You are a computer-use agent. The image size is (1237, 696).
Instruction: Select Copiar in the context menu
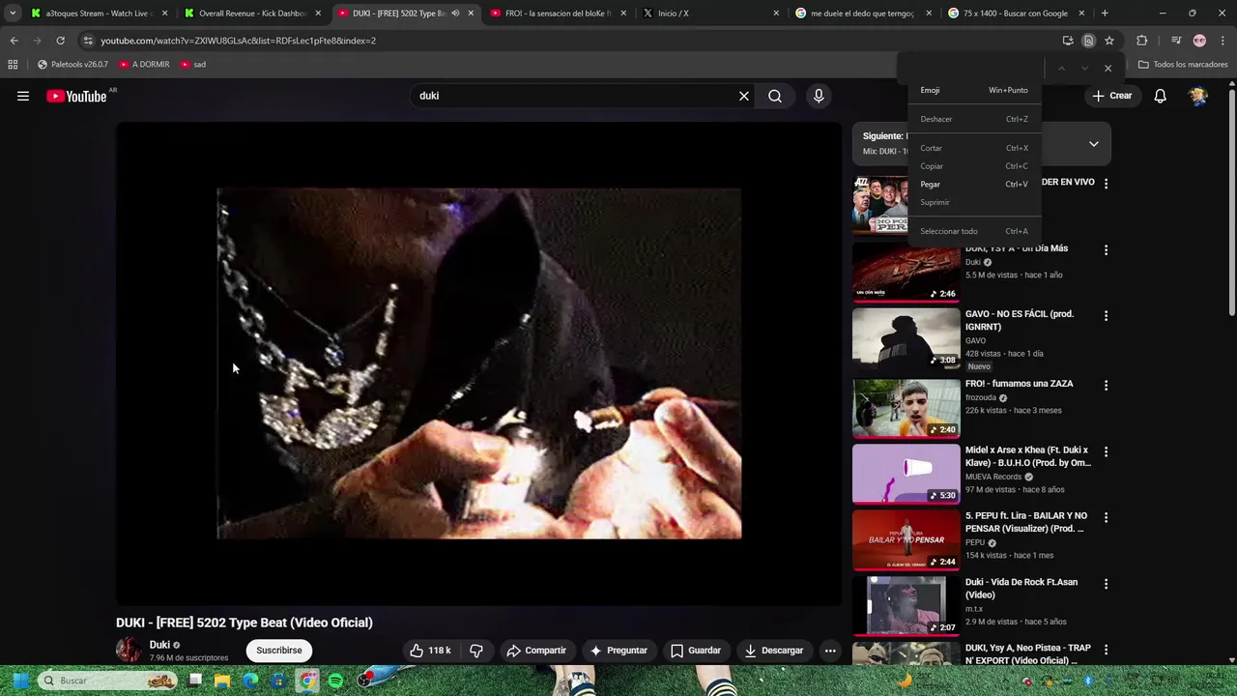click(974, 166)
